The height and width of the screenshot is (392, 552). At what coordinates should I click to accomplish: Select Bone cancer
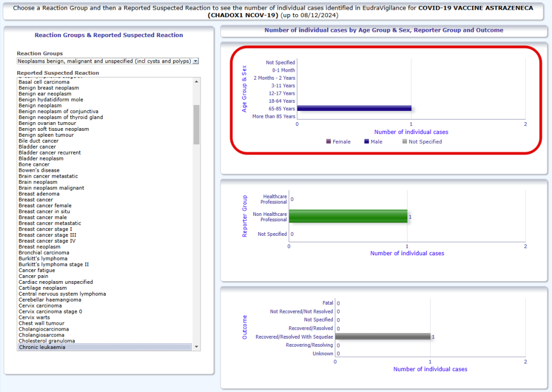click(34, 165)
